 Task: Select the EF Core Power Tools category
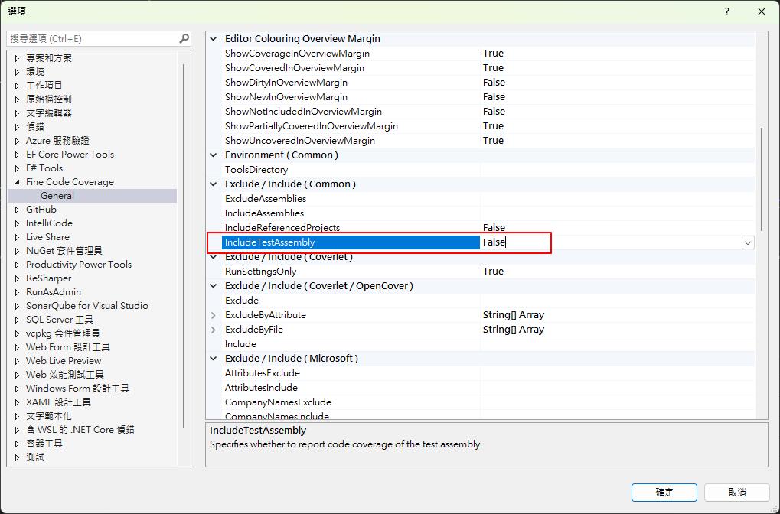click(x=70, y=155)
